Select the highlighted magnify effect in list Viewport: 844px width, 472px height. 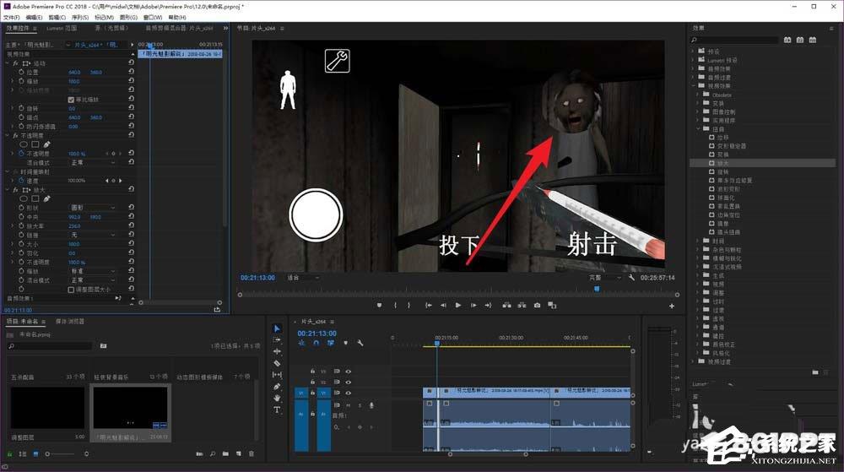(x=761, y=163)
